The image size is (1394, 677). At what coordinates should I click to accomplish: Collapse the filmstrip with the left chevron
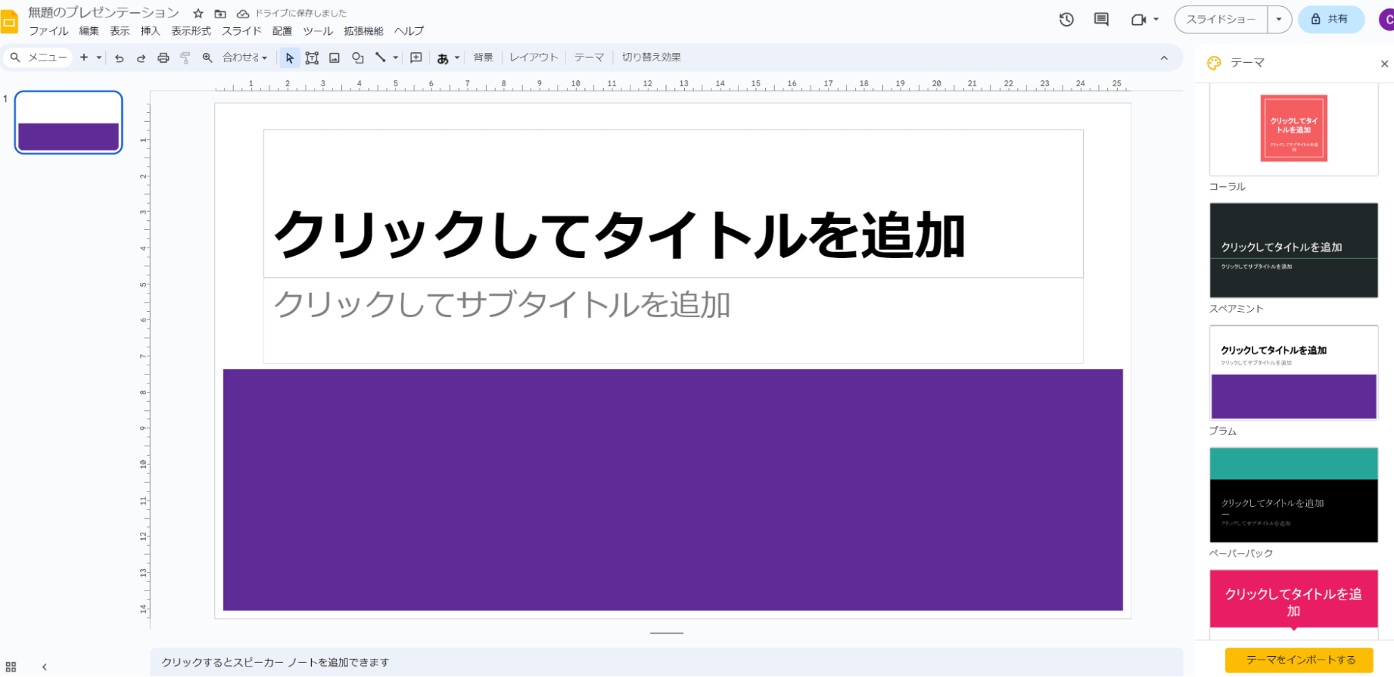click(x=45, y=667)
